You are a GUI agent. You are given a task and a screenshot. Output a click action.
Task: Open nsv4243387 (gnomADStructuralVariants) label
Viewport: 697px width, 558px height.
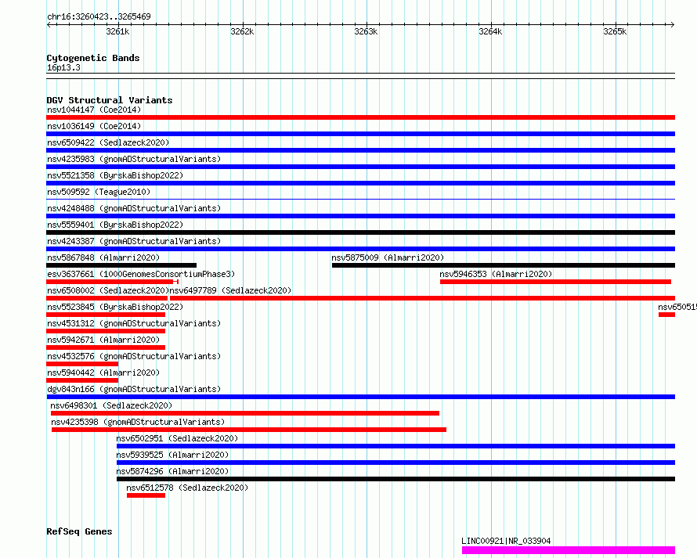click(x=134, y=241)
